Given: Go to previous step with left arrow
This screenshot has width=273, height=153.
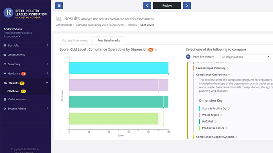Looking at the screenshot, I should 147,5.
